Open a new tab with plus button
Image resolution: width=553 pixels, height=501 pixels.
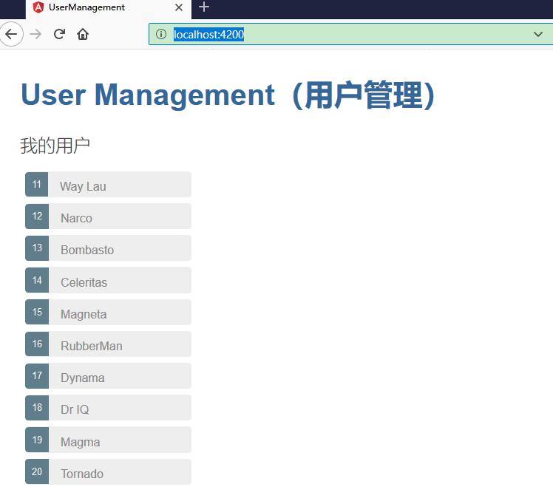204,7
